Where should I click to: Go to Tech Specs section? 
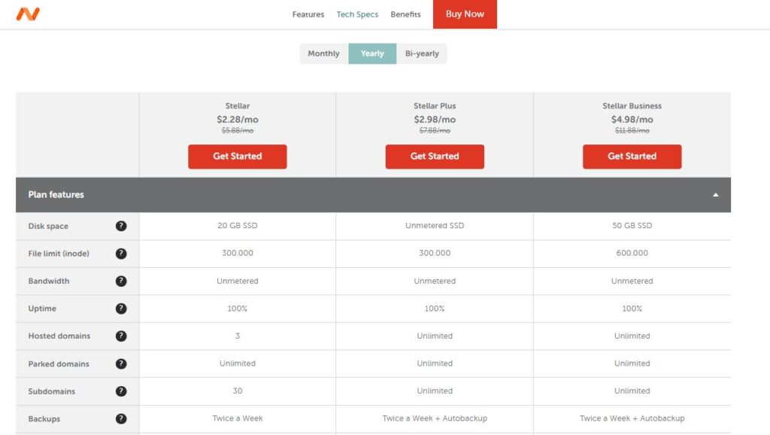click(x=357, y=14)
